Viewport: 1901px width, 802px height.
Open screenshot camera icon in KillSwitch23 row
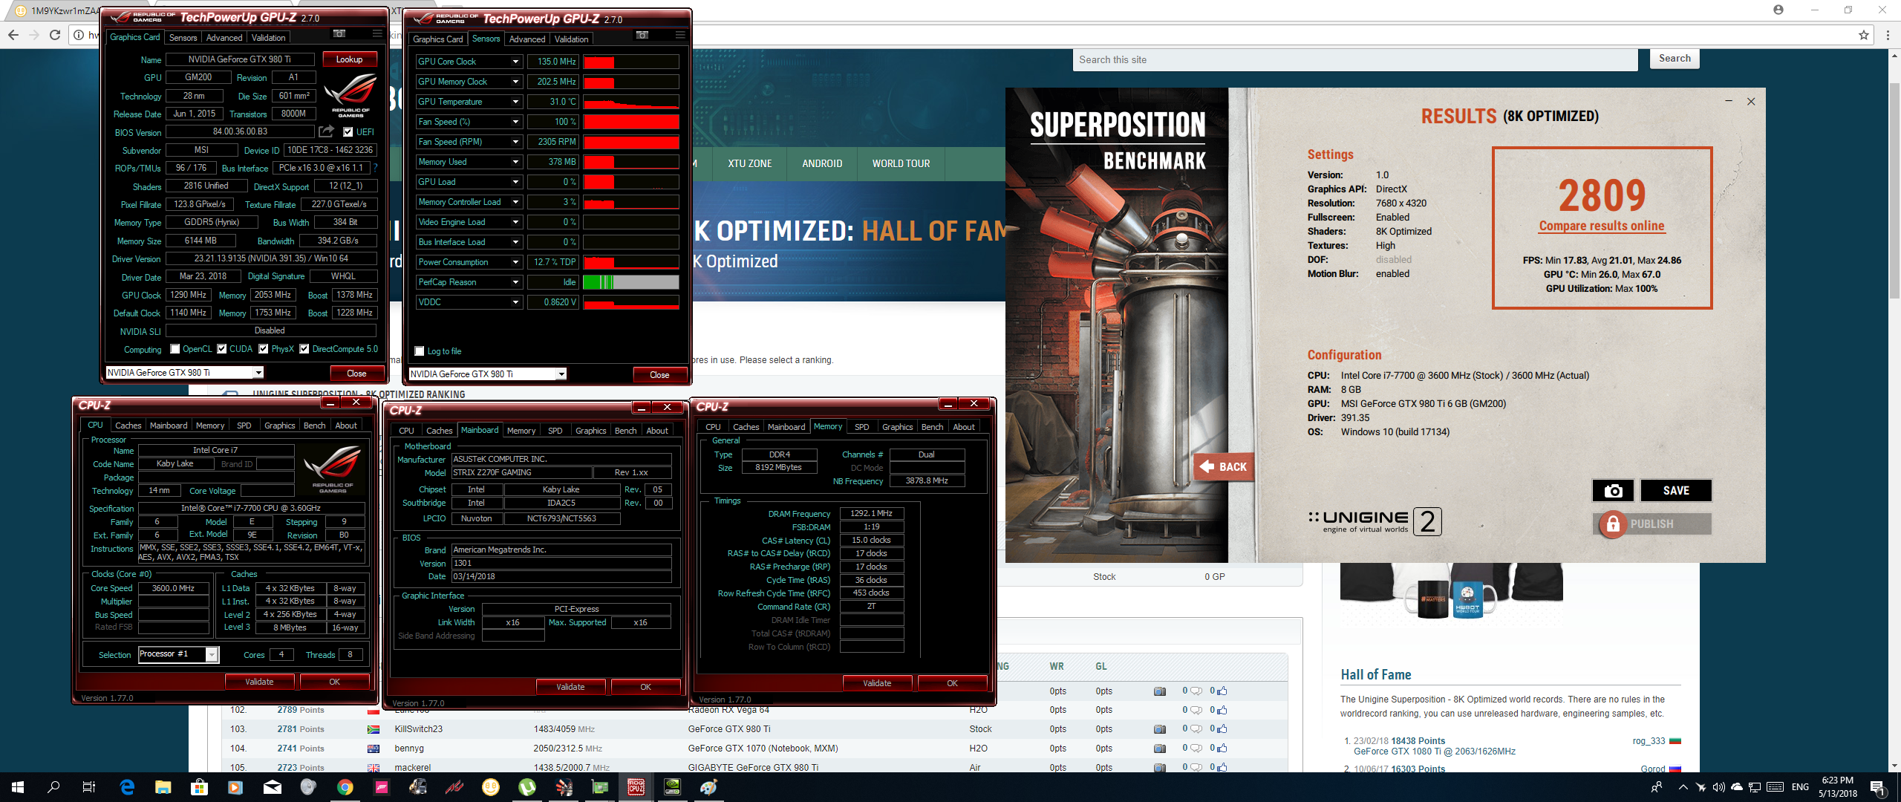coord(1159,729)
